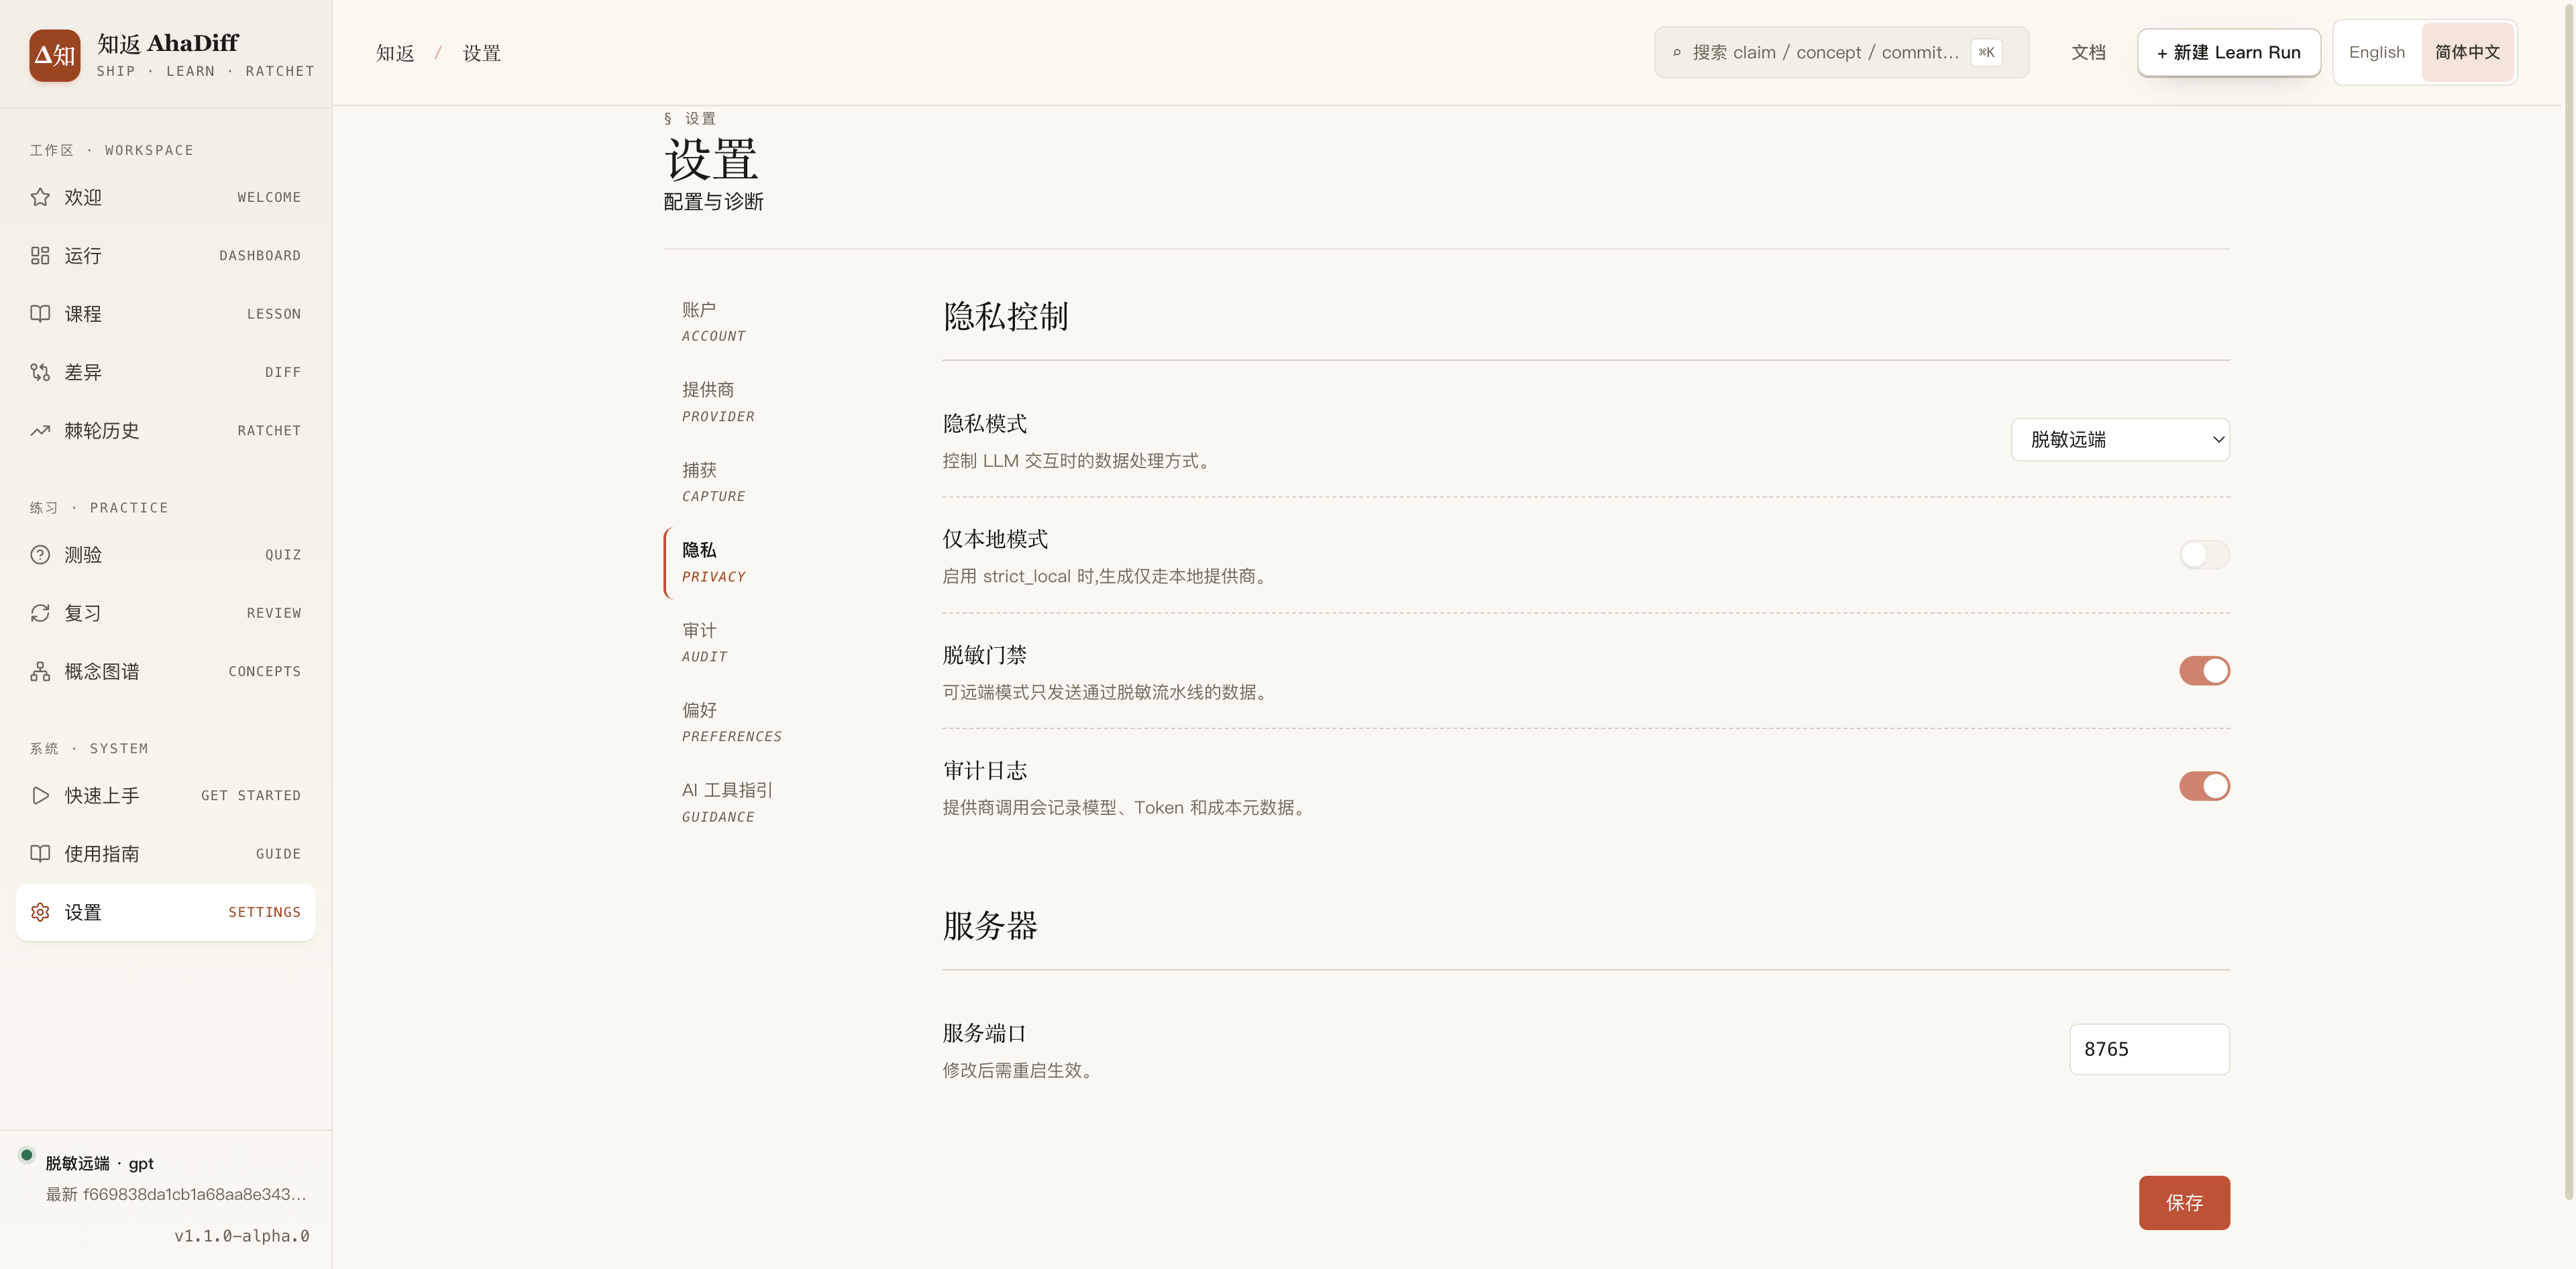Click the 新建 Learn Run button
The image size is (2576, 1269).
coord(2229,52)
